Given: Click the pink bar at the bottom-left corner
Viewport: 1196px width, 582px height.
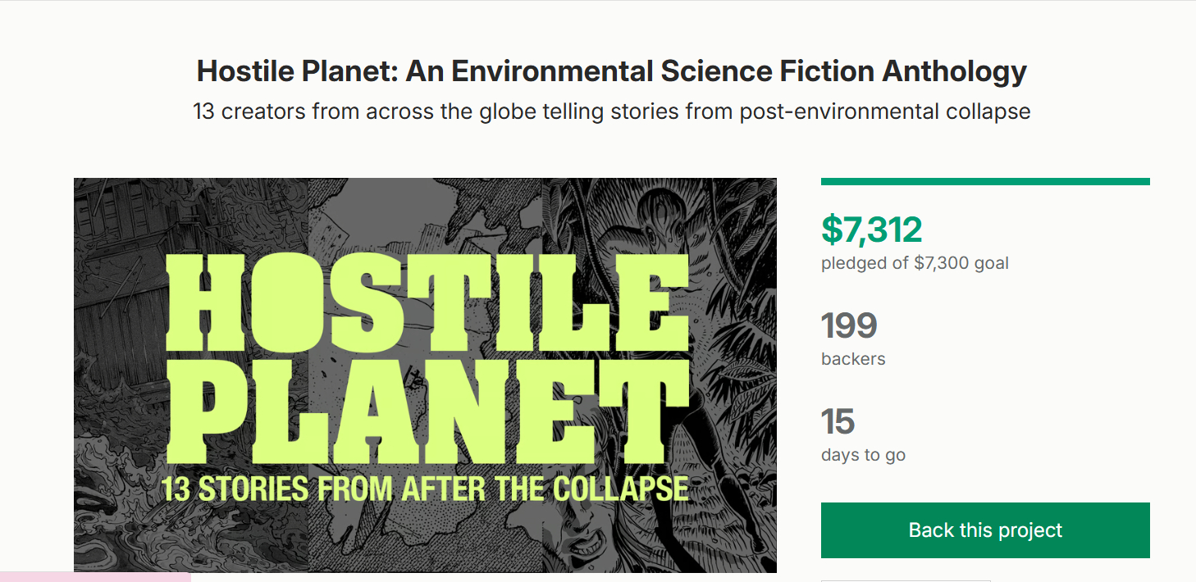Looking at the screenshot, I should 95,577.
